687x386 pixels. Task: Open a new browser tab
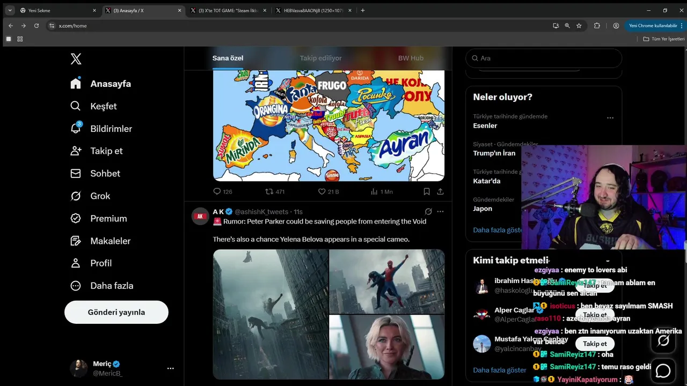363,10
